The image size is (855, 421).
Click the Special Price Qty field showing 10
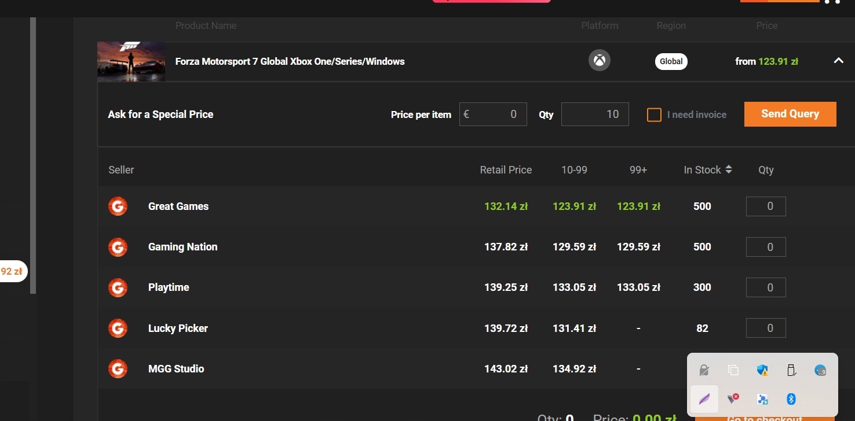[x=595, y=115]
